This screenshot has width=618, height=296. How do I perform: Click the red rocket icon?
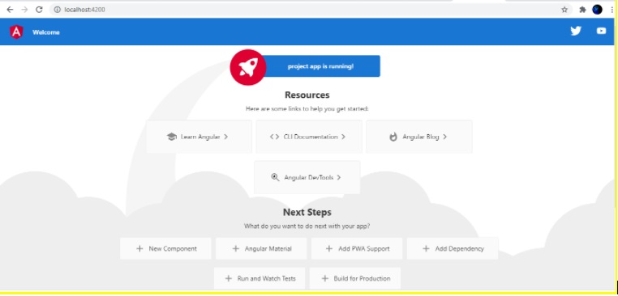[x=248, y=67]
